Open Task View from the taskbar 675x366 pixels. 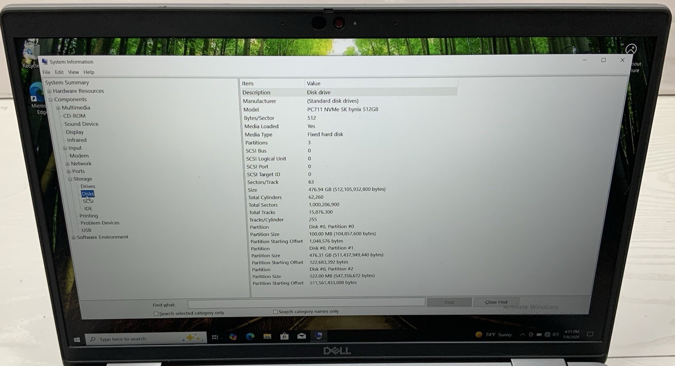click(x=215, y=337)
